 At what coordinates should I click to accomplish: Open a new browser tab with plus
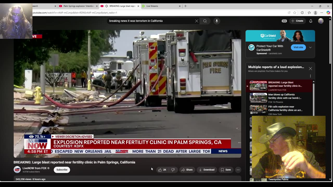point(185,6)
